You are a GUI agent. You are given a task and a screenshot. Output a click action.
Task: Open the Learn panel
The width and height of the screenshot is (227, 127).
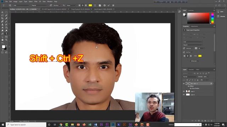click(220, 12)
